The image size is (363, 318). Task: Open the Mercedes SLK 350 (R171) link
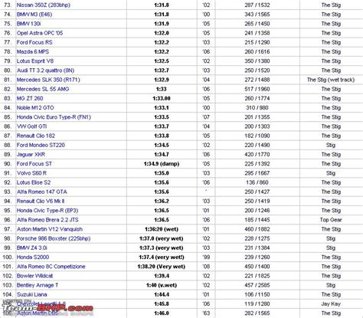(48, 80)
